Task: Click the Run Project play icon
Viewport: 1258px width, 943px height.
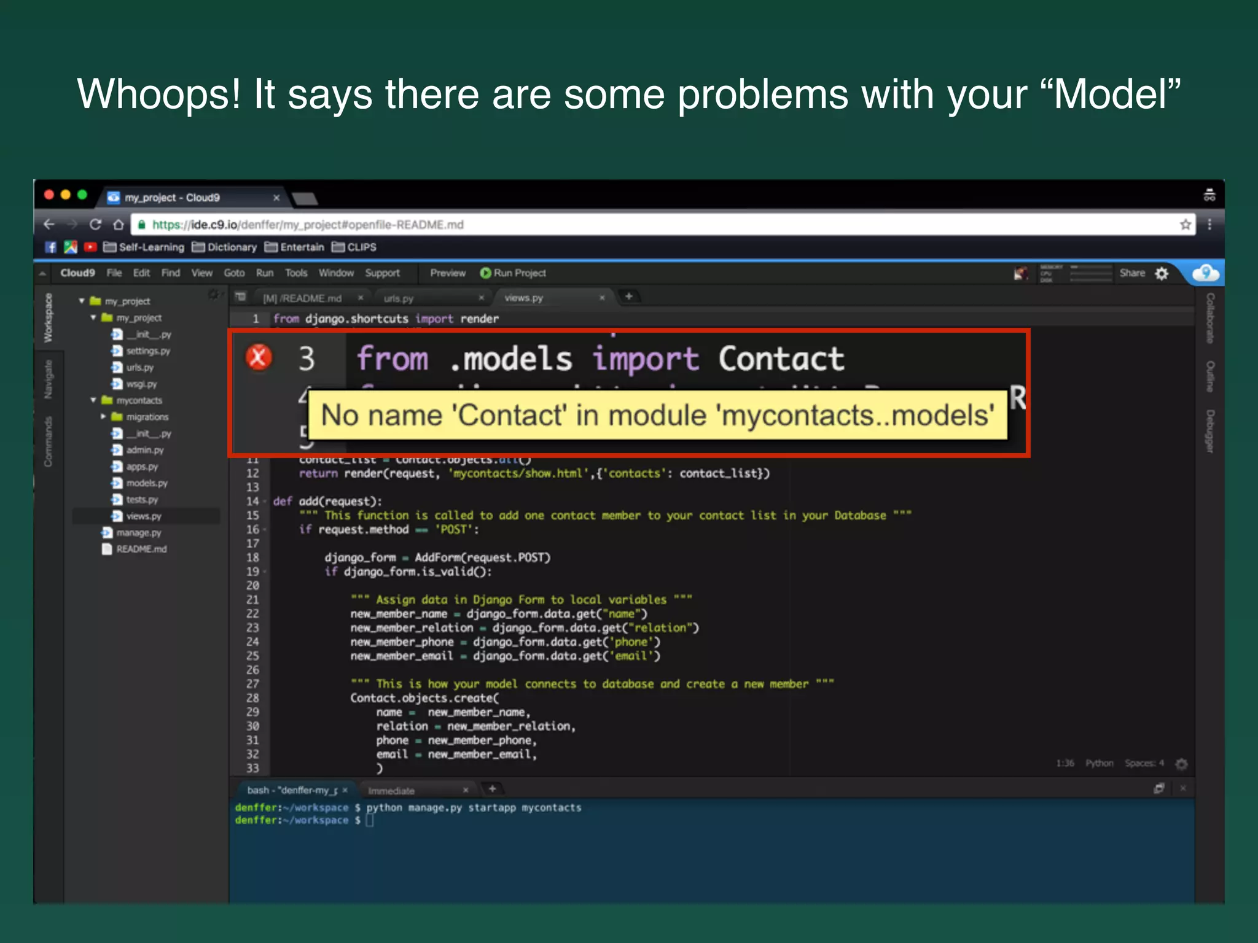Action: pos(485,273)
